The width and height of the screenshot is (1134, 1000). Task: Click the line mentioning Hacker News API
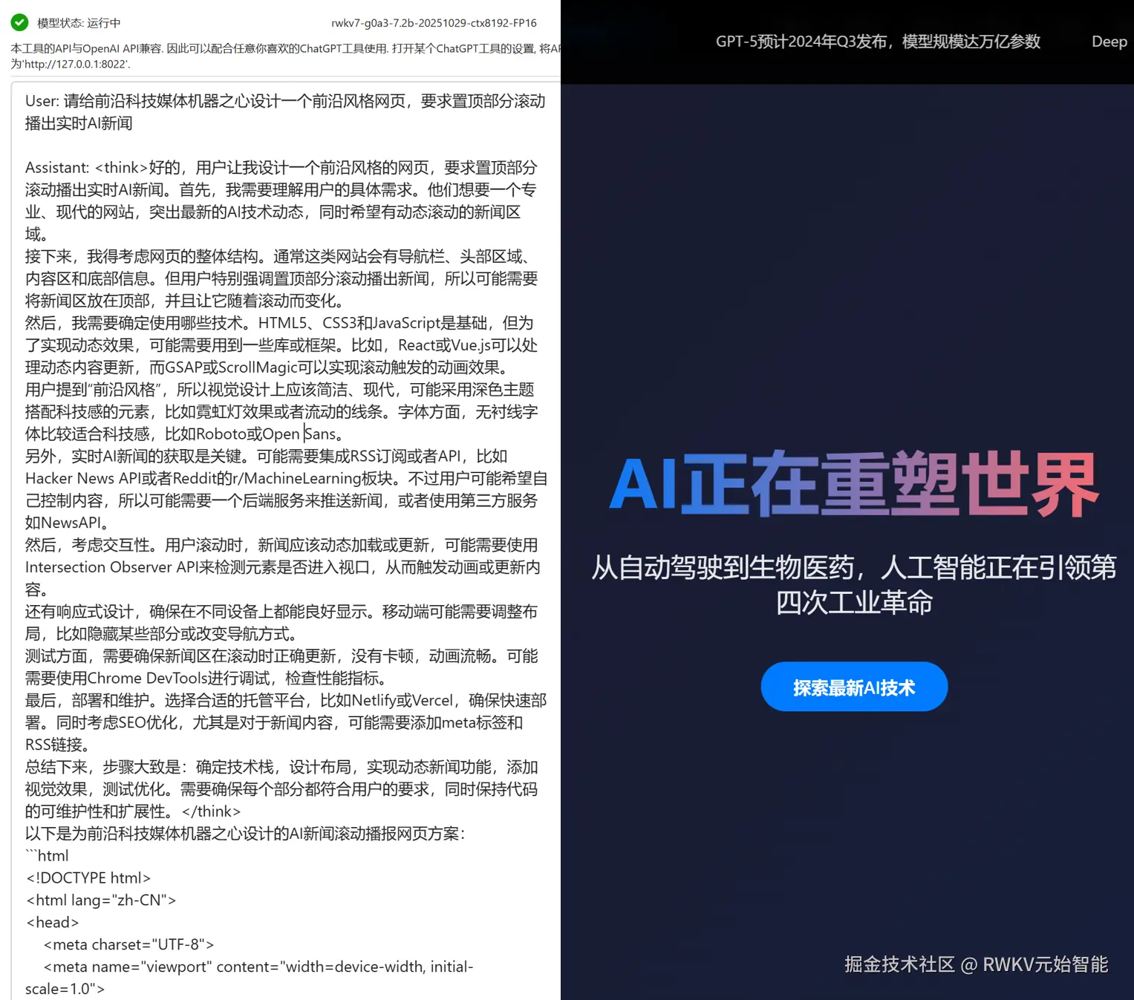pos(286,478)
